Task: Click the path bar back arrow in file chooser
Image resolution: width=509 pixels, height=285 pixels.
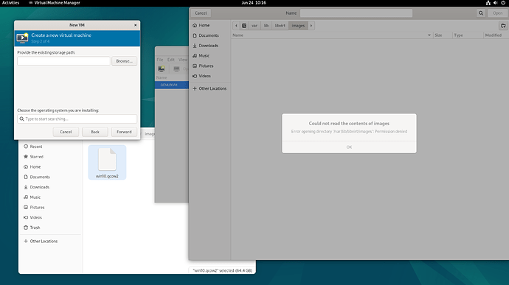Action: 236,26
